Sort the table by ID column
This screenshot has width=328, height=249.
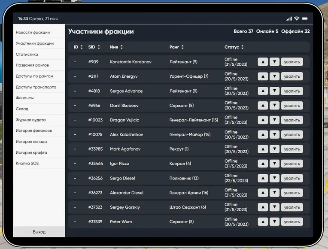(x=79, y=47)
